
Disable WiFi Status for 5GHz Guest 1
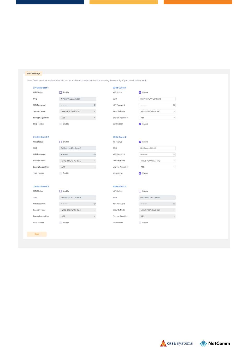(x=140, y=93)
